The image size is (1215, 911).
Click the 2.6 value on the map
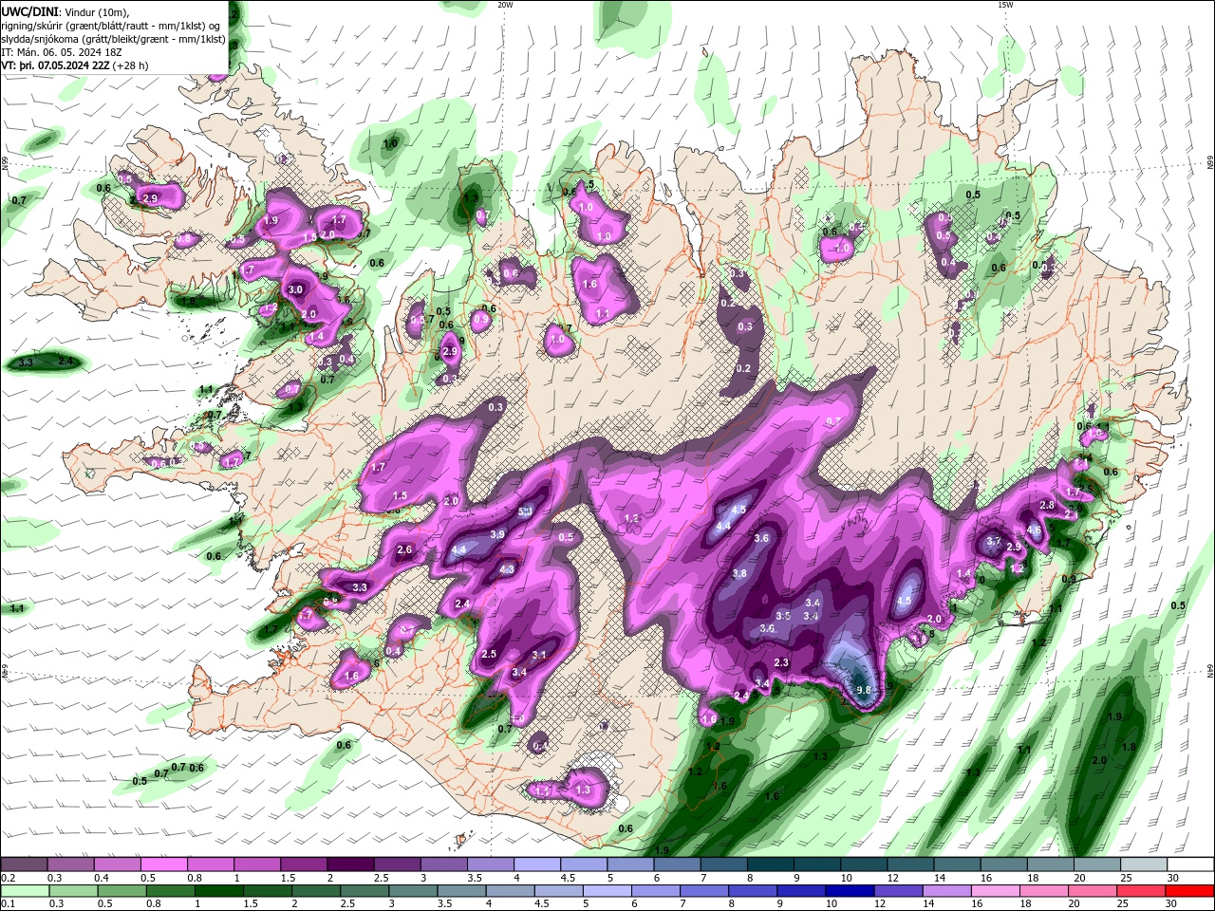404,550
